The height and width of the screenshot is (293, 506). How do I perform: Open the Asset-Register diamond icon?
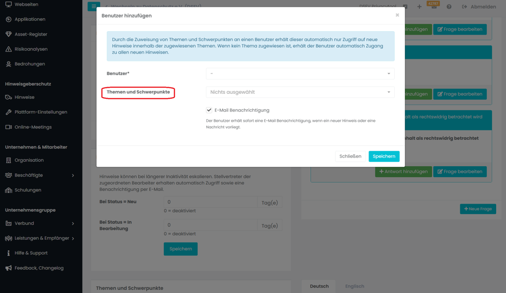pos(8,34)
